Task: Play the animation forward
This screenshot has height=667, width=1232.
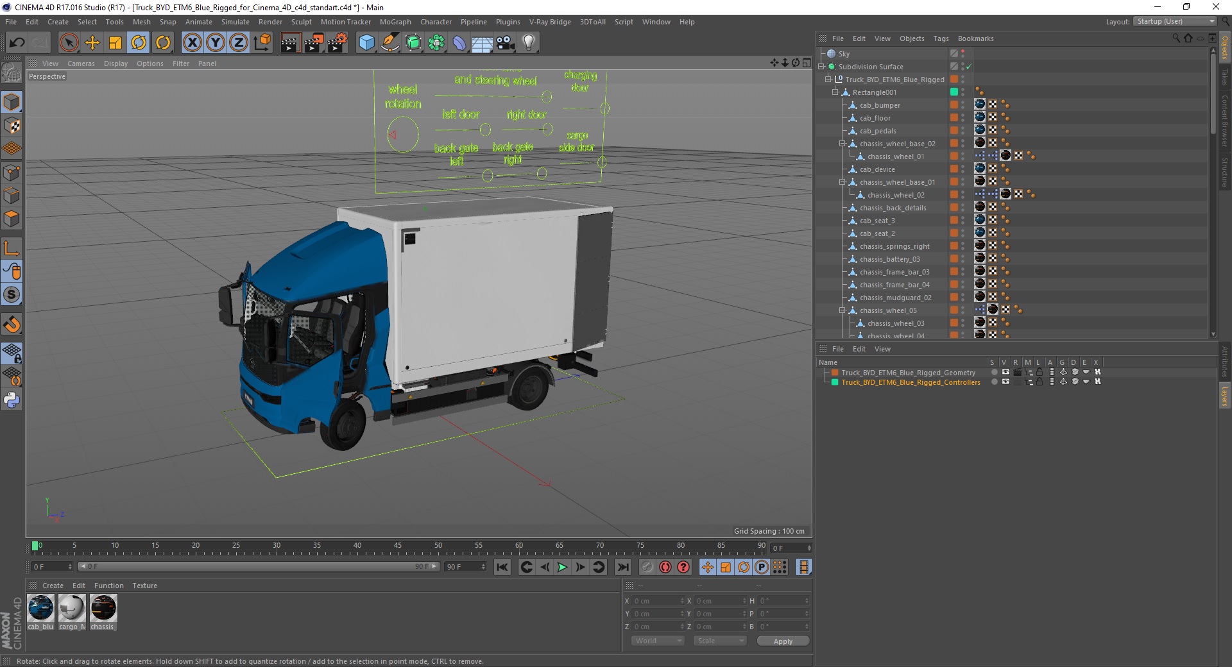Action: point(562,567)
